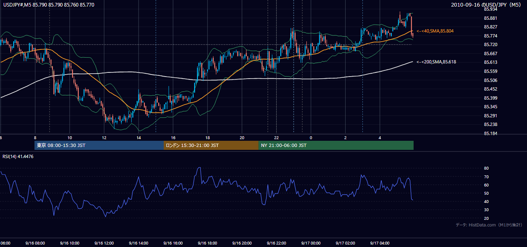Click the 9/16 08:00 bottom time label
Viewport: 527px width, 247px height.
tap(35, 243)
